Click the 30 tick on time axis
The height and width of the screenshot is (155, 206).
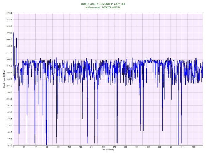(24, 147)
